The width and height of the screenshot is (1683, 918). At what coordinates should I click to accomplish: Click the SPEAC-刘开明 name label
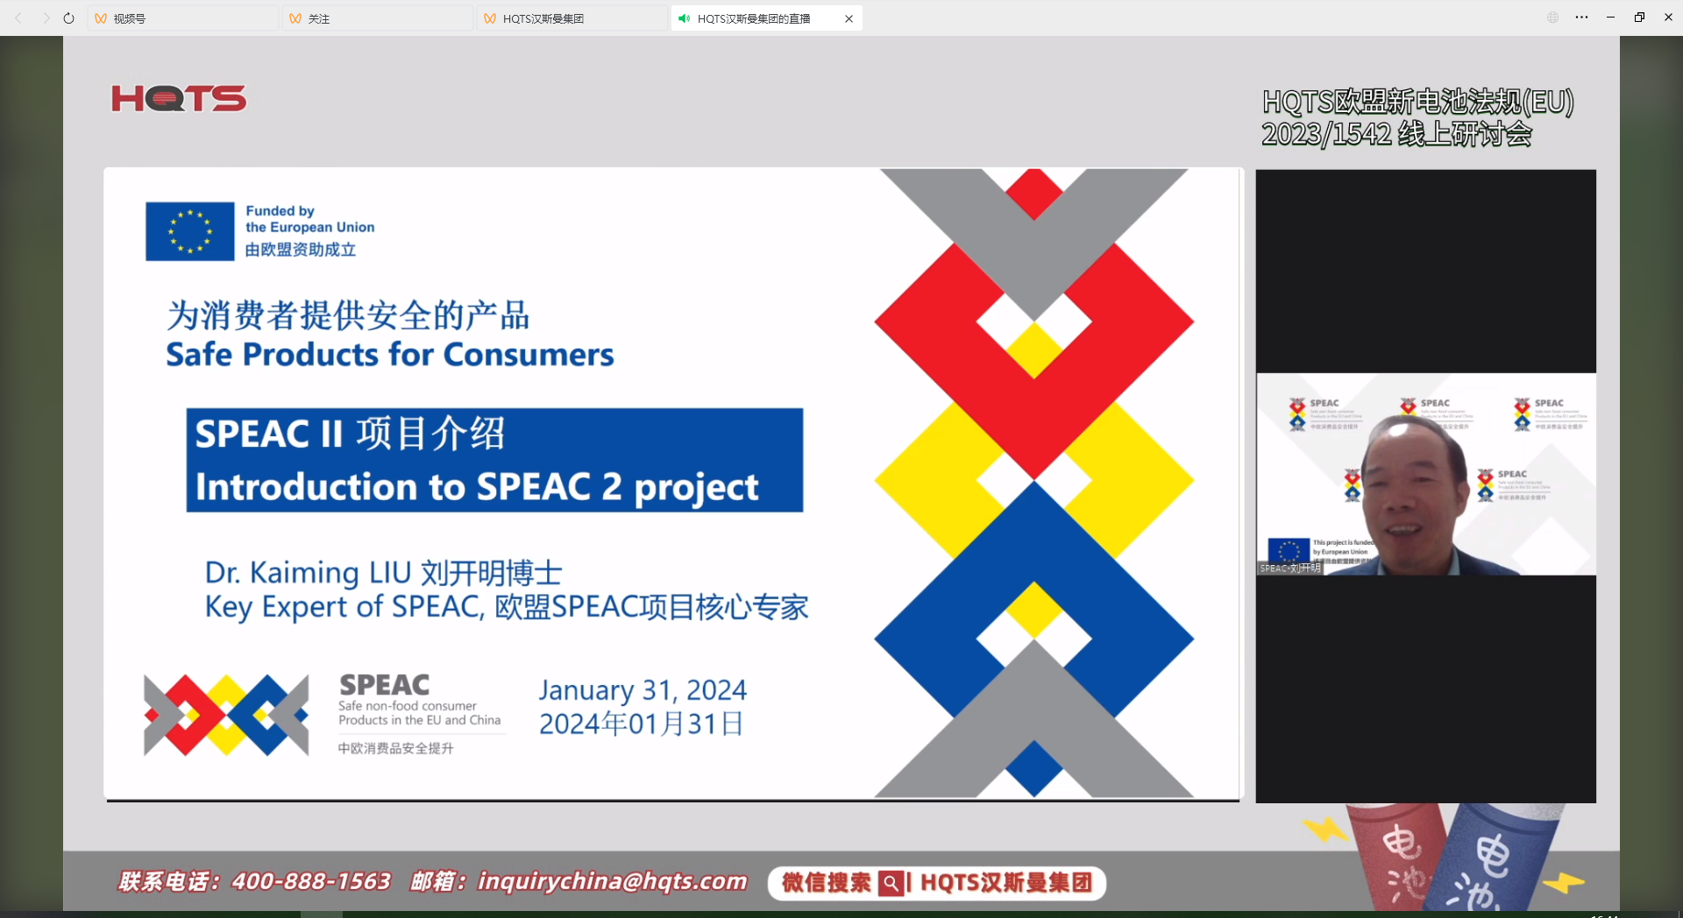point(1289,568)
